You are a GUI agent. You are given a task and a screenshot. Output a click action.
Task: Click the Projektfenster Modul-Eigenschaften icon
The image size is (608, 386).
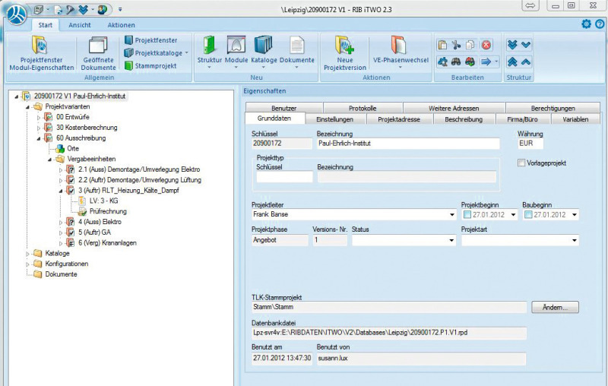(40, 46)
